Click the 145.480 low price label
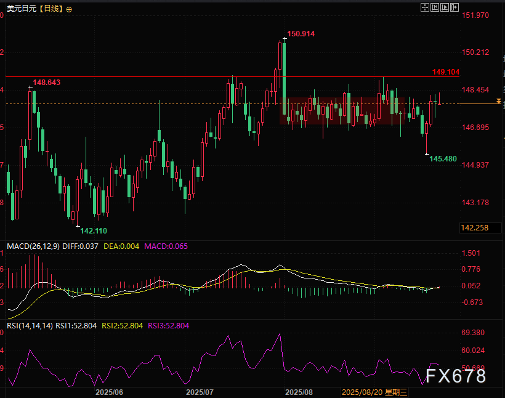Image resolution: width=505 pixels, height=398 pixels. [x=443, y=159]
